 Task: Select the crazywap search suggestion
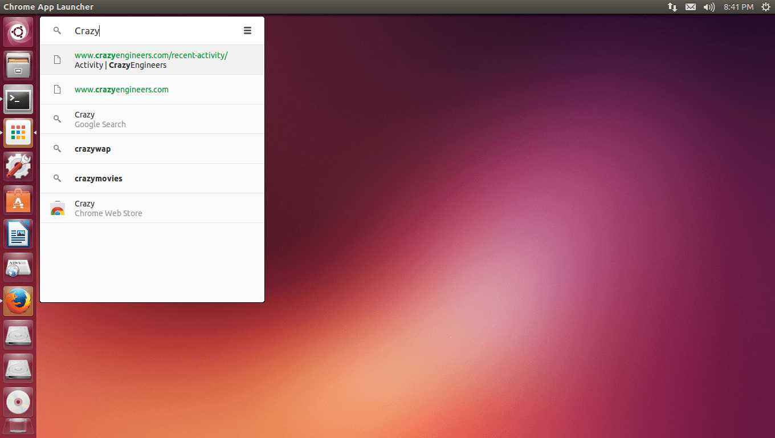pos(152,149)
